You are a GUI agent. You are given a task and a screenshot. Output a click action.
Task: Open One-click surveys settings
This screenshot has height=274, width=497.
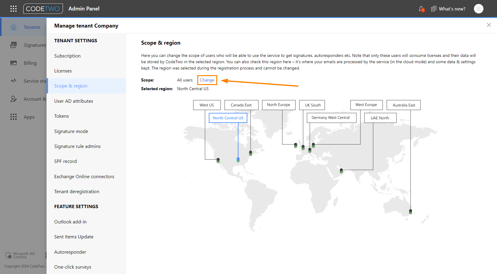86,267
